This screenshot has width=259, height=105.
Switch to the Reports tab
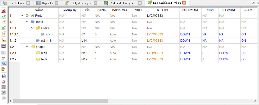pos(48,3)
